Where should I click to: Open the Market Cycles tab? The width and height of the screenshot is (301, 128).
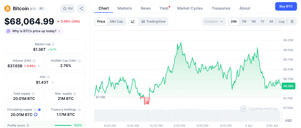190,8
